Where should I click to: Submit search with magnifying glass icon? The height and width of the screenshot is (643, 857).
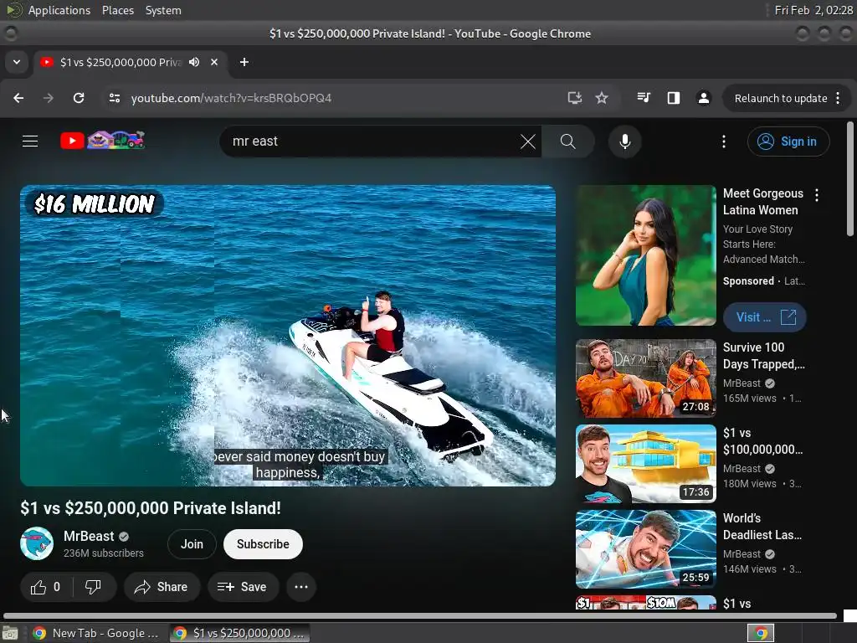click(x=568, y=141)
